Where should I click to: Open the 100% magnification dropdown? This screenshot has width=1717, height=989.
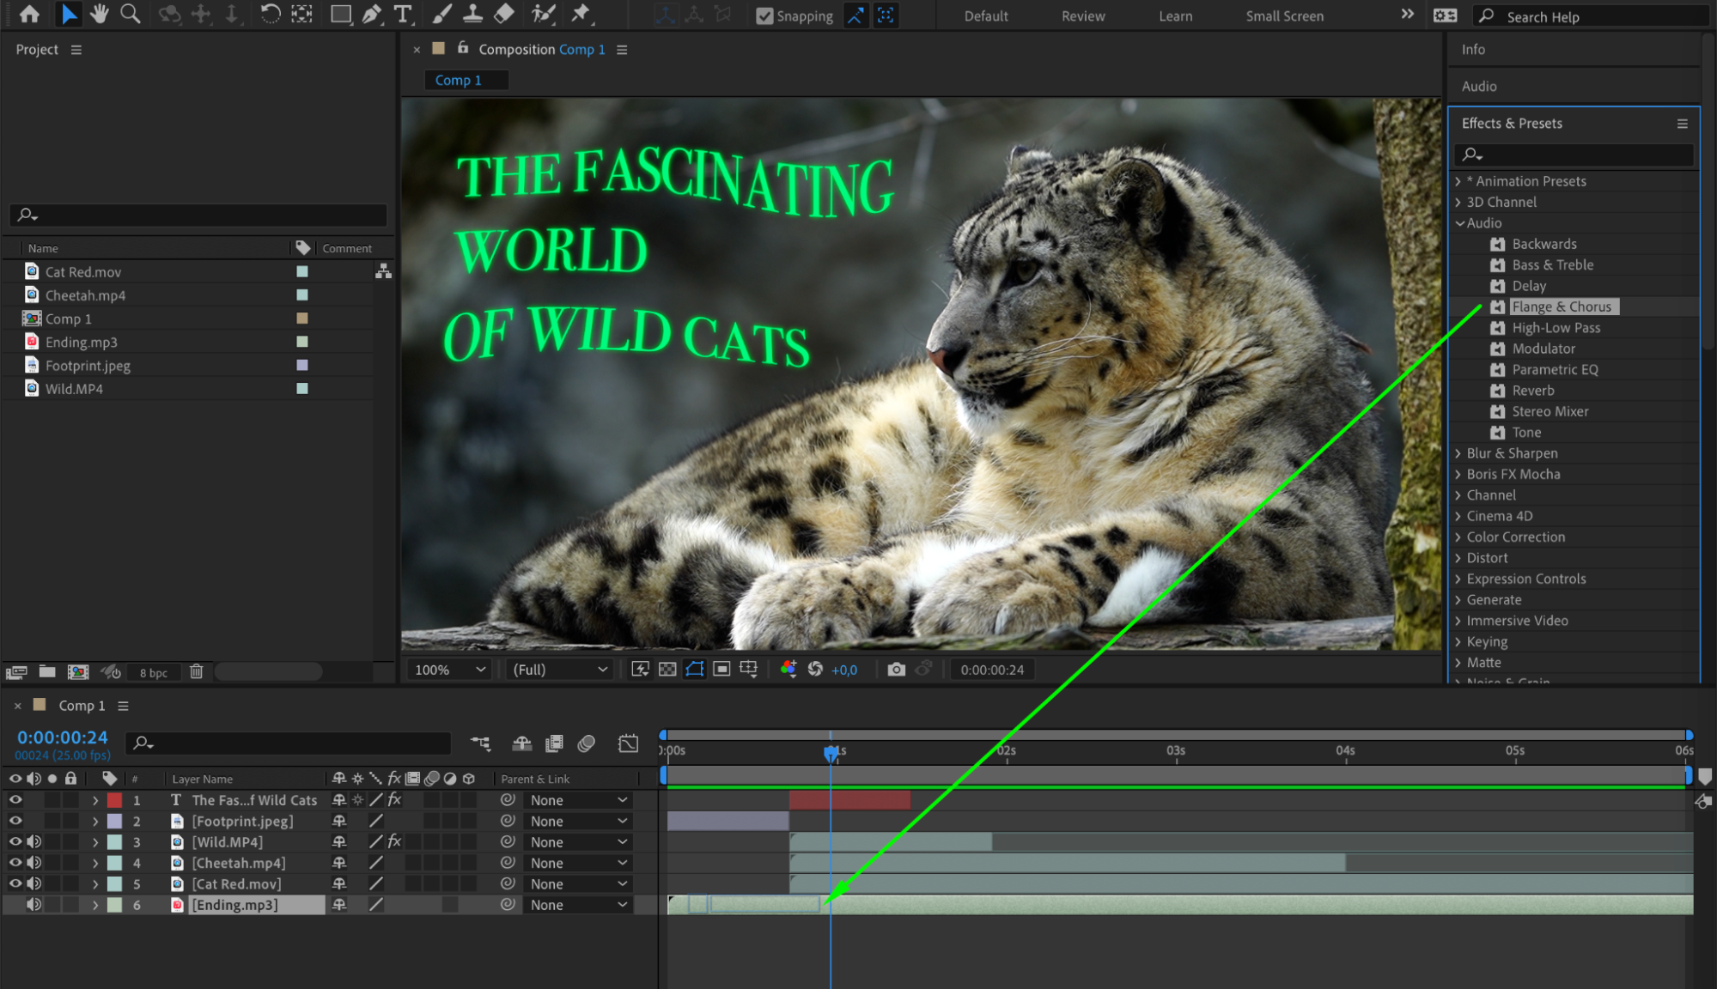point(450,670)
